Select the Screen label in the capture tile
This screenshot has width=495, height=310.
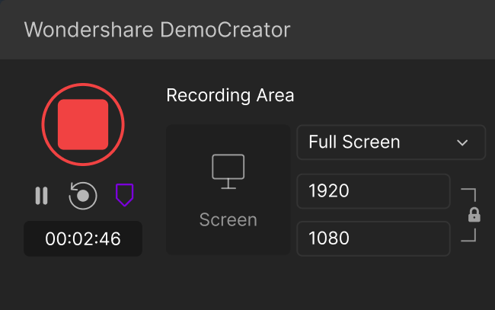(228, 220)
